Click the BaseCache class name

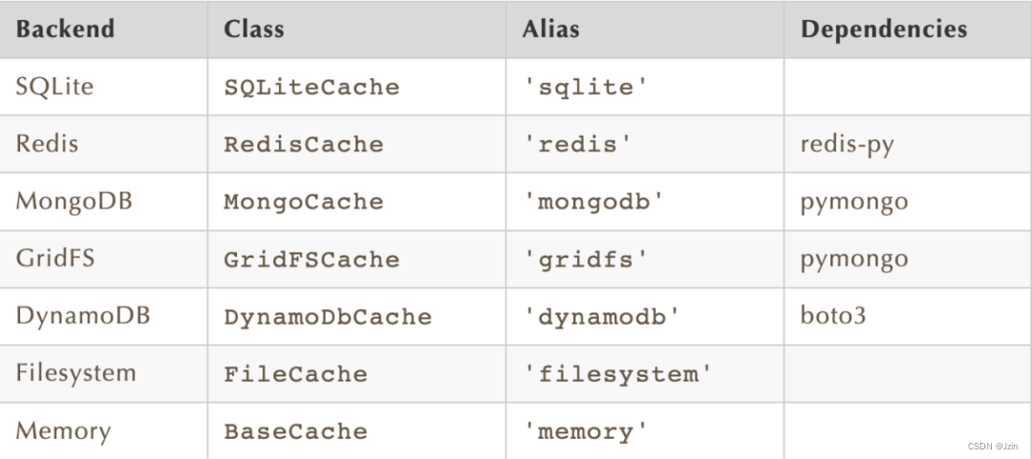pyautogui.click(x=295, y=430)
